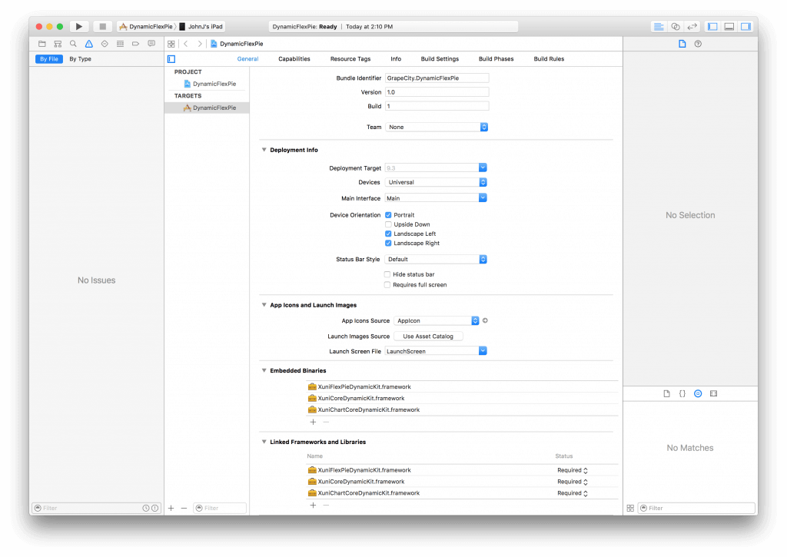Switch to the Resource Tags tab
Viewport: 787px width, 557px height.
click(350, 59)
